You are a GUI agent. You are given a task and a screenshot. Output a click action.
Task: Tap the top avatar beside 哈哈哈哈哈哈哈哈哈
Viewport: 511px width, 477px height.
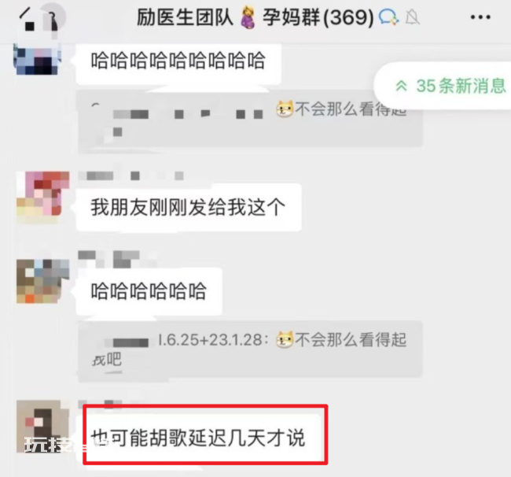pos(39,58)
